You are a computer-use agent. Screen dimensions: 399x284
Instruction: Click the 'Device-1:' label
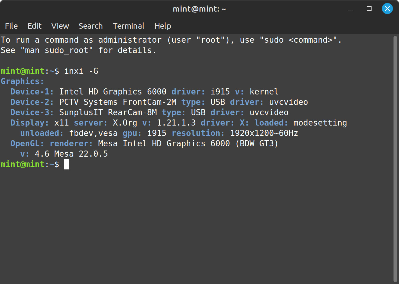pyautogui.click(x=32, y=92)
